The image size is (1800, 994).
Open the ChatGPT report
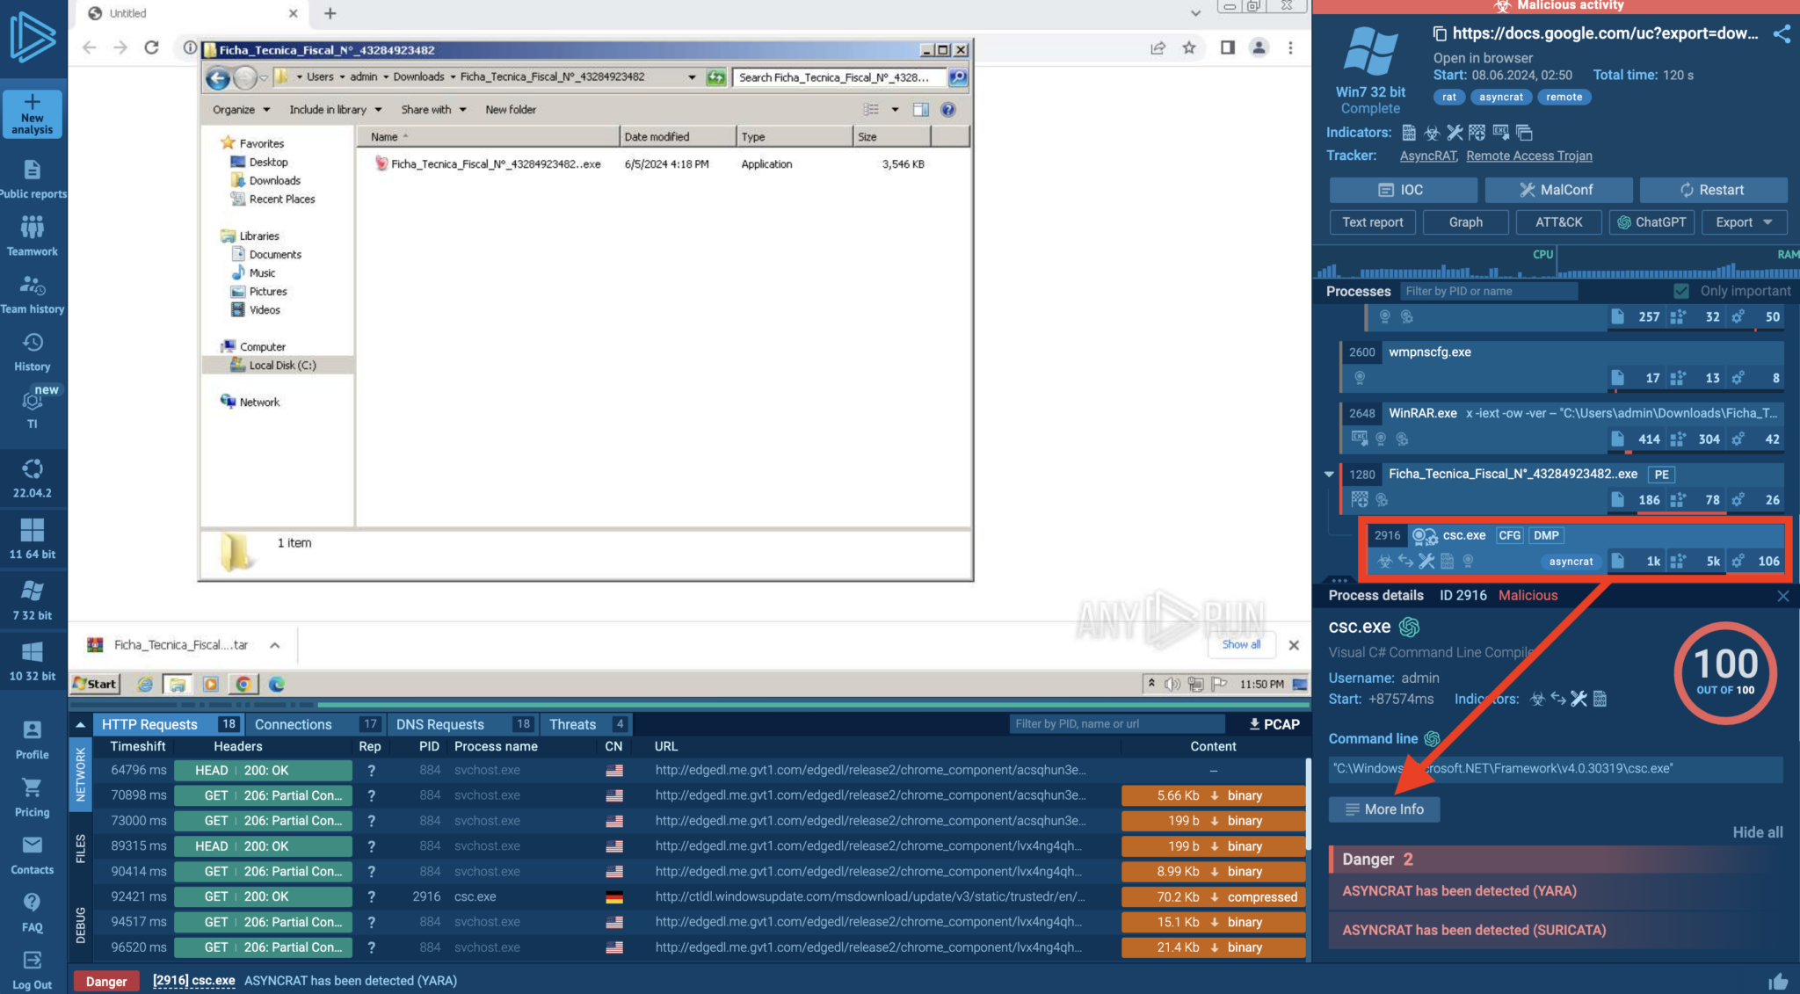tap(1651, 221)
